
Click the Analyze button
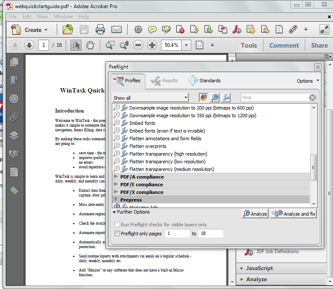point(255,214)
